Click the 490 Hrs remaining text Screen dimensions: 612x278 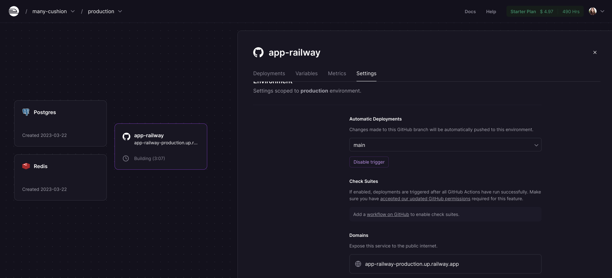pos(571,12)
